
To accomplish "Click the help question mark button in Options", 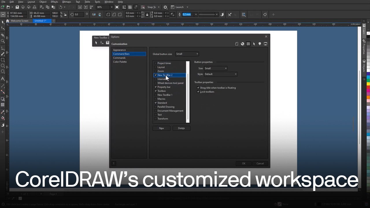I will [x=114, y=164].
